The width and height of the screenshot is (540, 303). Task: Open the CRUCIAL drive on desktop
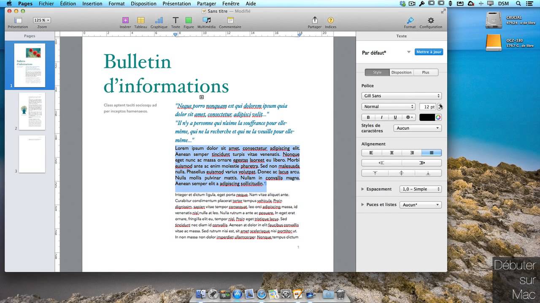click(493, 20)
